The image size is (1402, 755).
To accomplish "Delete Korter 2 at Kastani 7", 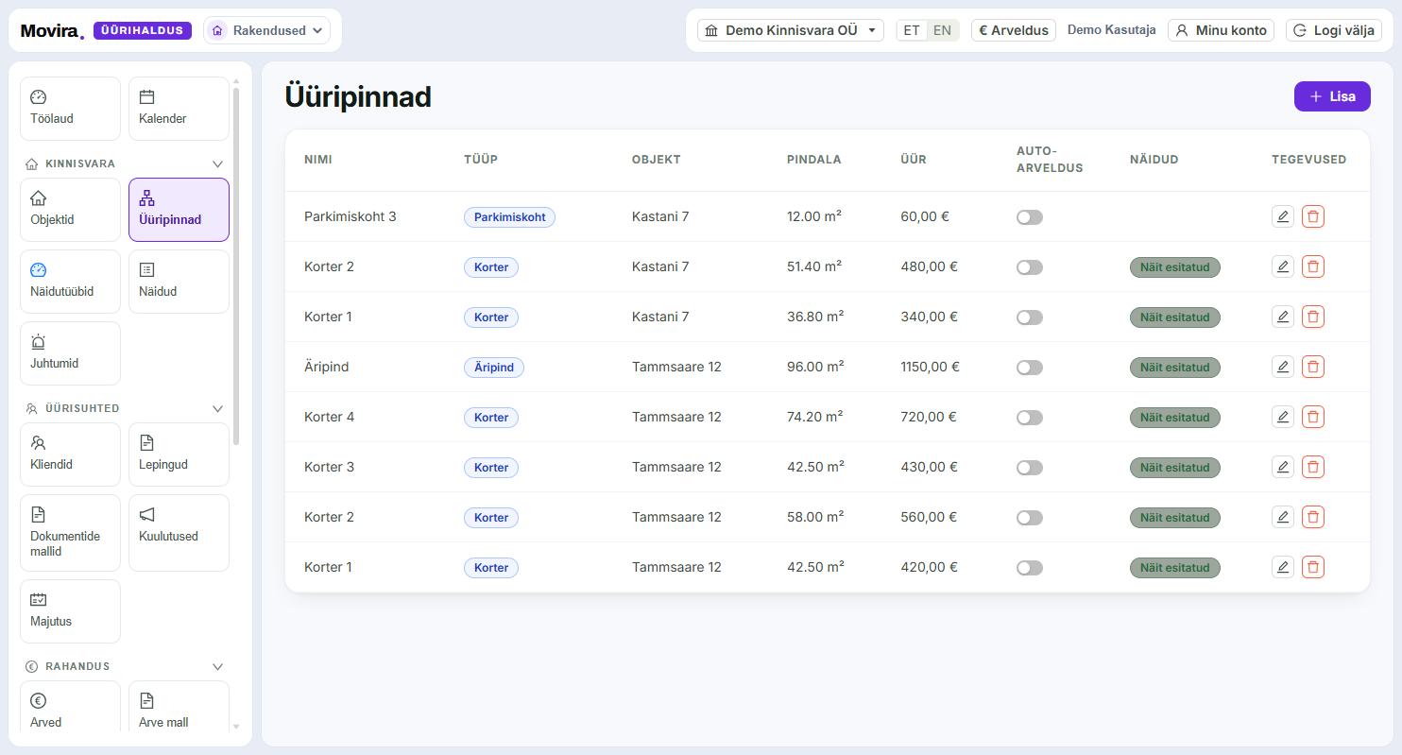I will [1312, 266].
